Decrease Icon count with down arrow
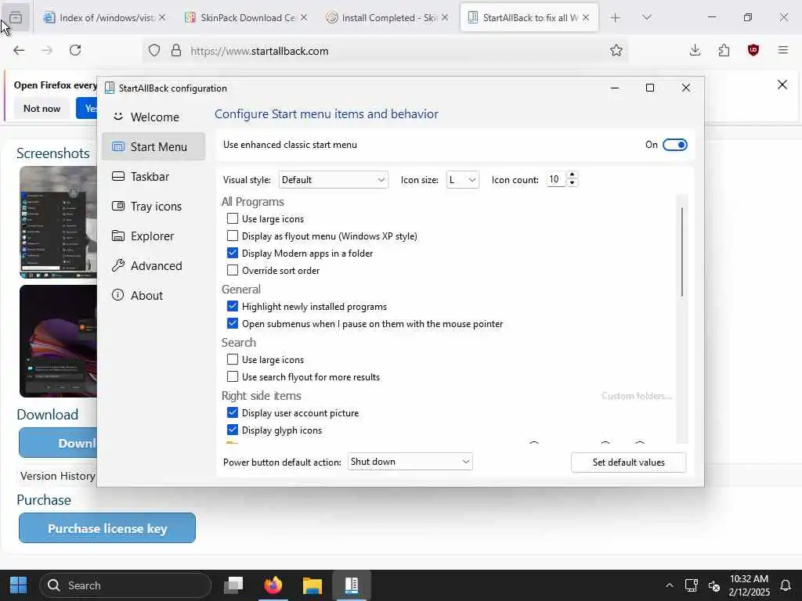802x601 pixels. point(573,183)
